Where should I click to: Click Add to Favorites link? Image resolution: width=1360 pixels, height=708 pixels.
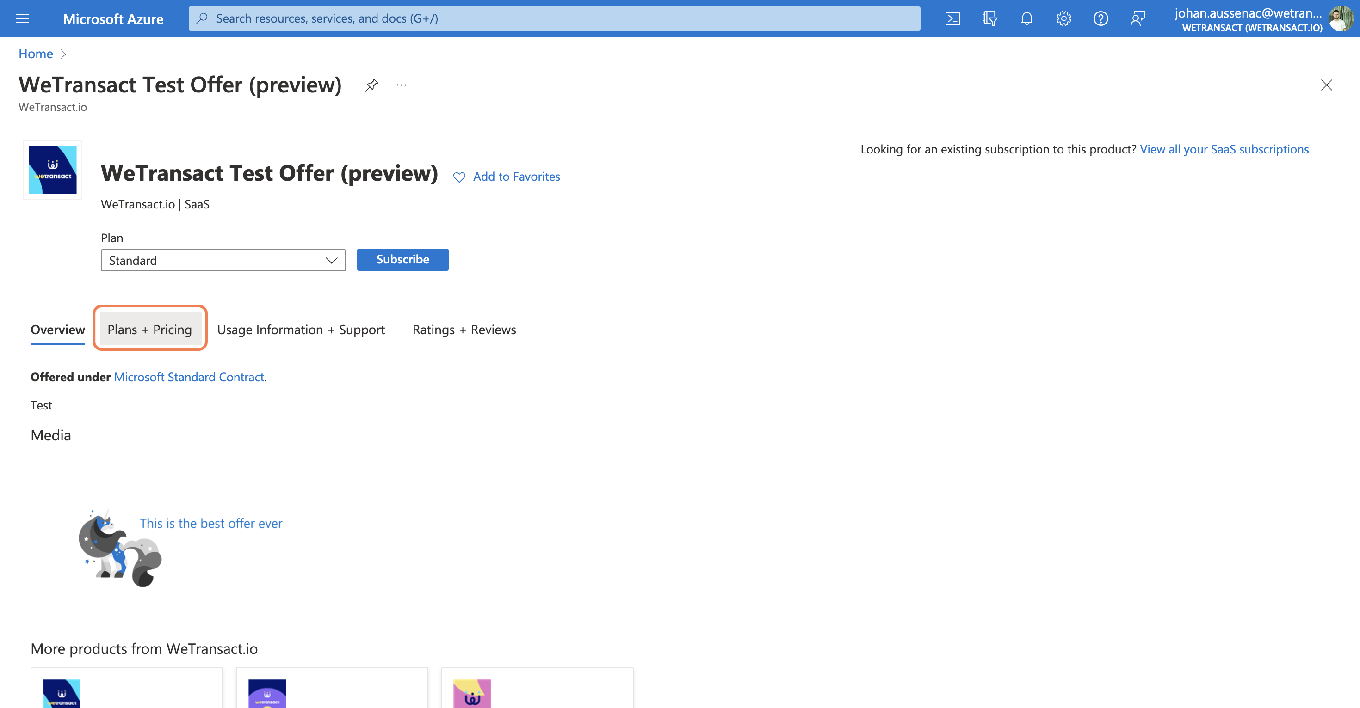516,177
